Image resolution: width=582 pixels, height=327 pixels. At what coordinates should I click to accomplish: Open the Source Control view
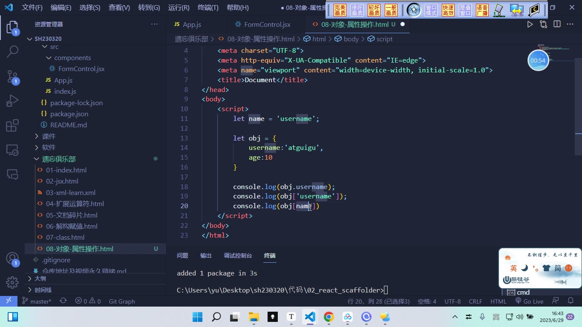pyautogui.click(x=12, y=77)
